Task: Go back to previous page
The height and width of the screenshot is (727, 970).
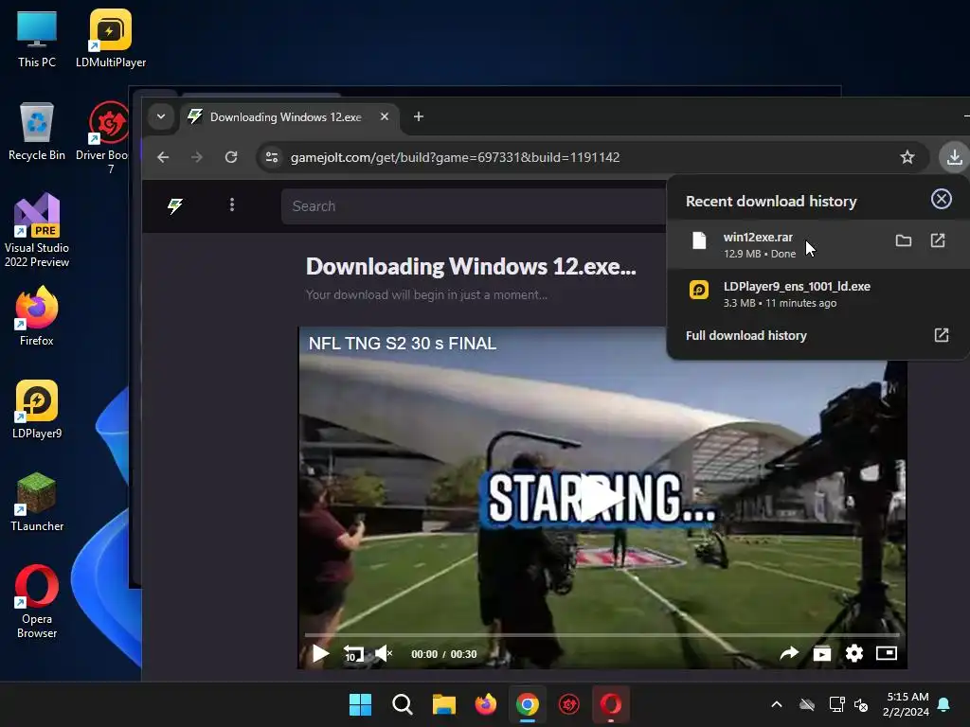Action: [x=163, y=157]
